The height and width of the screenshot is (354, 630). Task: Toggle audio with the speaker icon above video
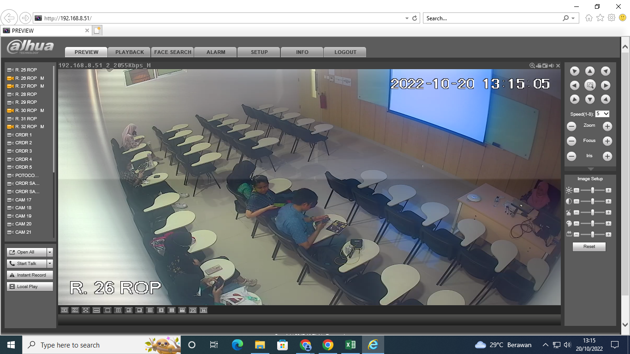552,65
